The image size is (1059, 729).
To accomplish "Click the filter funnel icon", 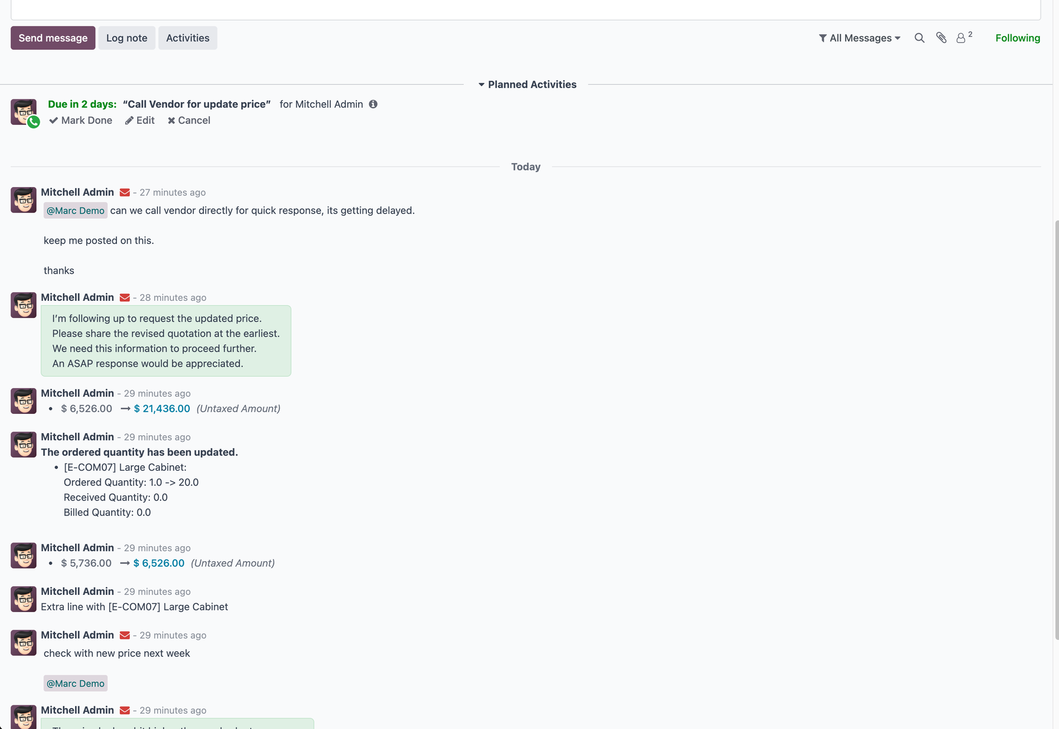I will [822, 38].
